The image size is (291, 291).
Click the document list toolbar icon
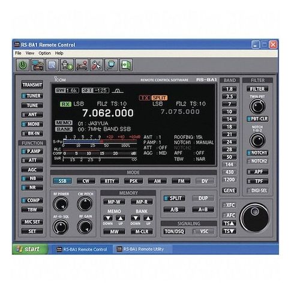pyautogui.click(x=52, y=65)
